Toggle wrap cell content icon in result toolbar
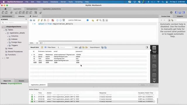The image size is (187, 105). pos(42,47)
